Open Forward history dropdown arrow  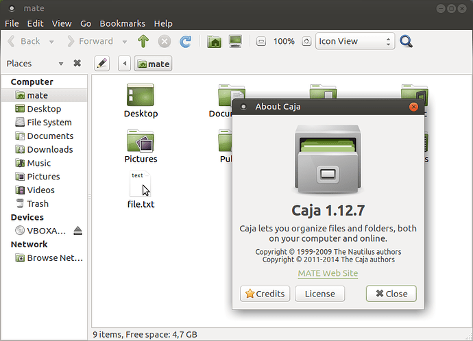(x=125, y=42)
